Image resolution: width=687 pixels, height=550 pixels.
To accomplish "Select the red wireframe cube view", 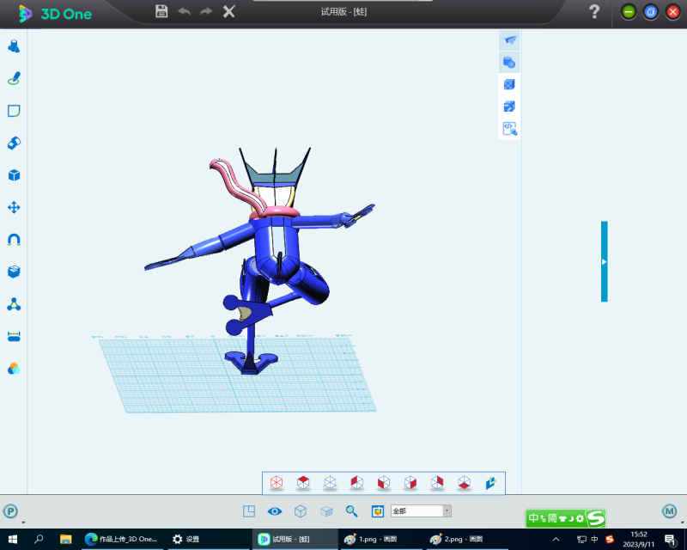I will click(x=277, y=483).
